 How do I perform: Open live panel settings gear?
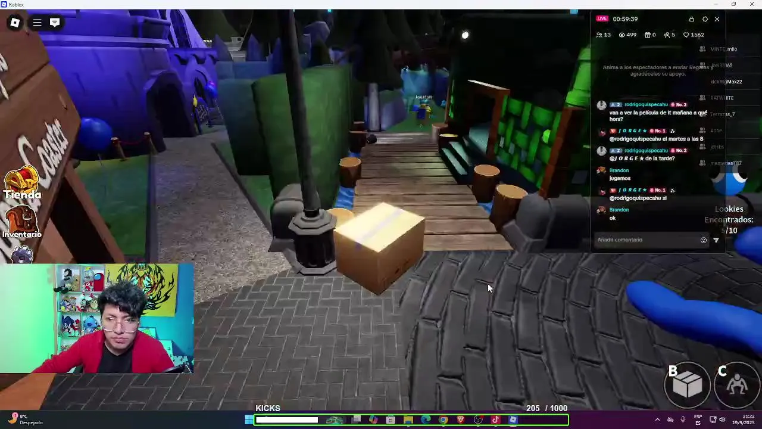(x=705, y=19)
